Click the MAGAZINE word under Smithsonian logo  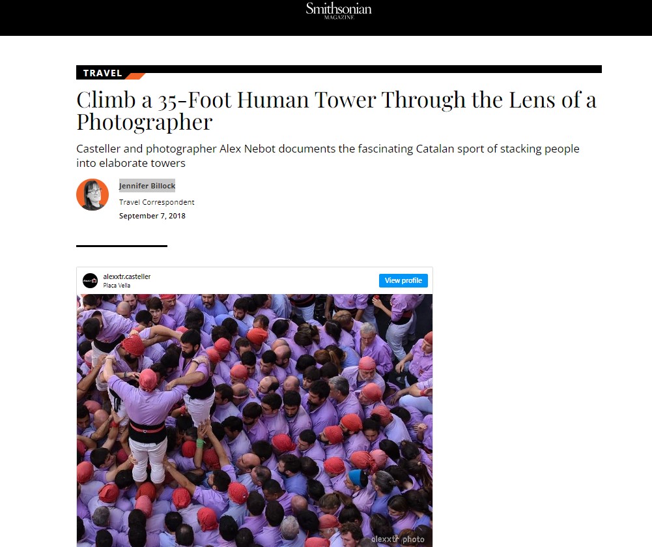coord(339,17)
